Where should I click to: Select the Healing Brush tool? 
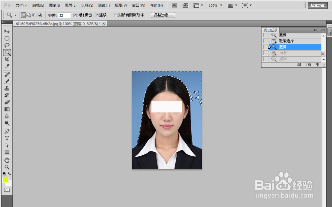click(x=7, y=74)
